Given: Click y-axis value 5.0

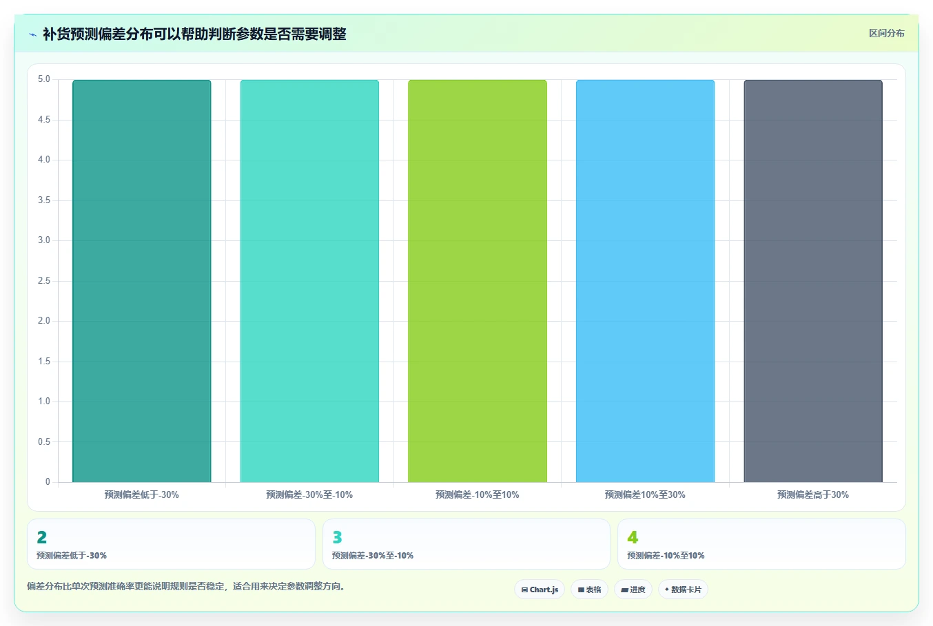Looking at the screenshot, I should 44,79.
